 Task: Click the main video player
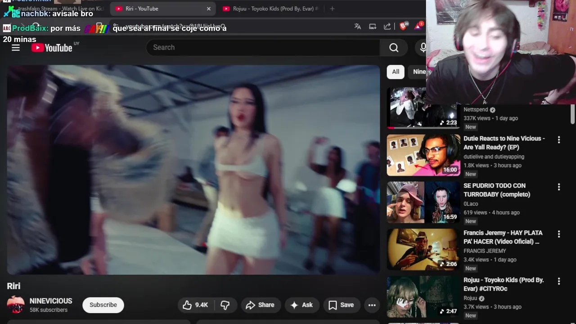tap(193, 170)
